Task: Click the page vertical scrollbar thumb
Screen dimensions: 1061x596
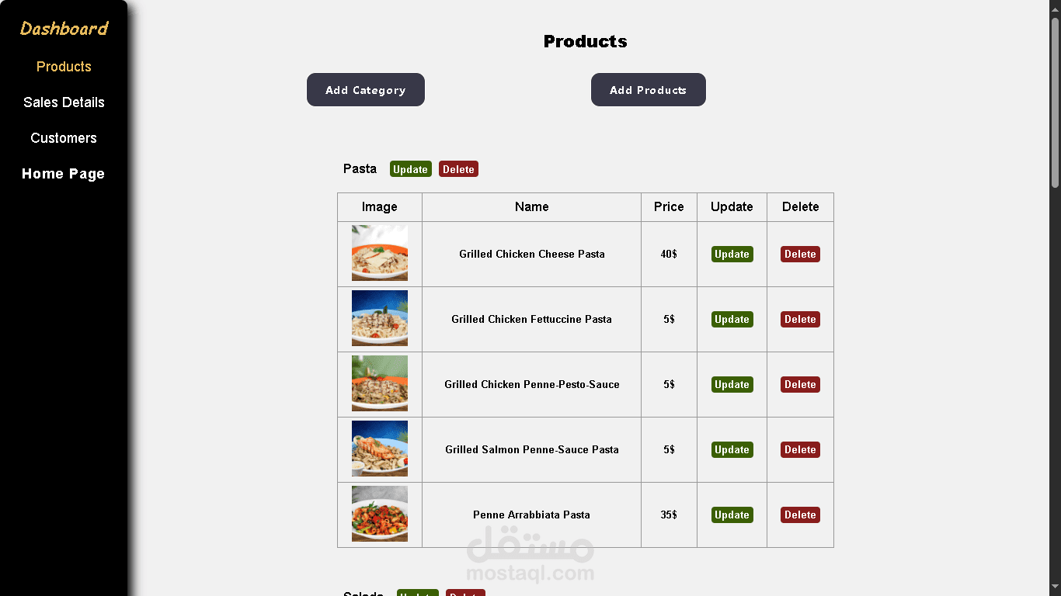Action: click(x=1055, y=101)
